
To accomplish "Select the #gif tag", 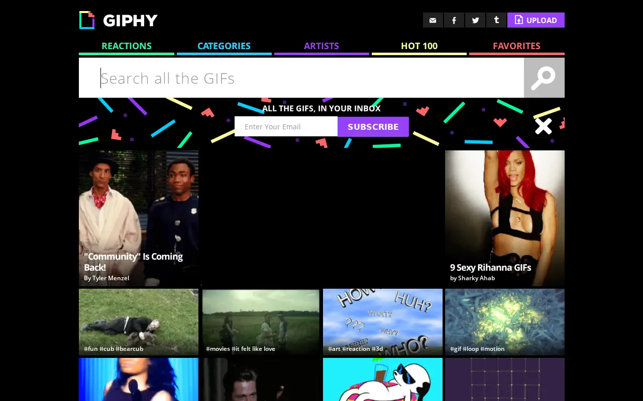I will (456, 349).
